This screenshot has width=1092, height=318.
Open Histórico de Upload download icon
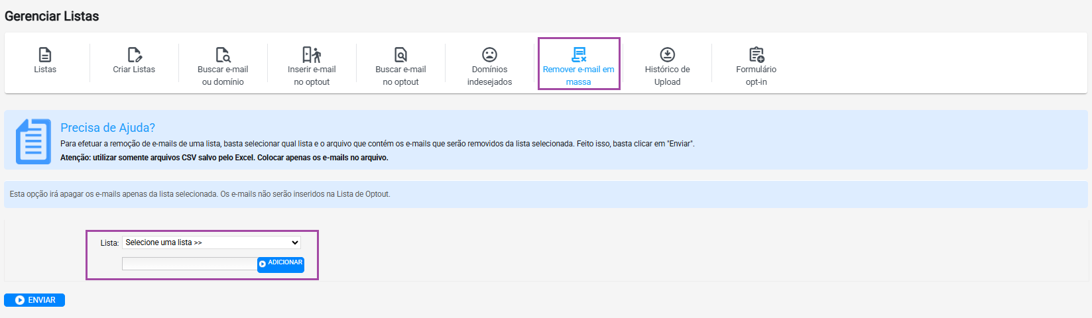pos(667,54)
